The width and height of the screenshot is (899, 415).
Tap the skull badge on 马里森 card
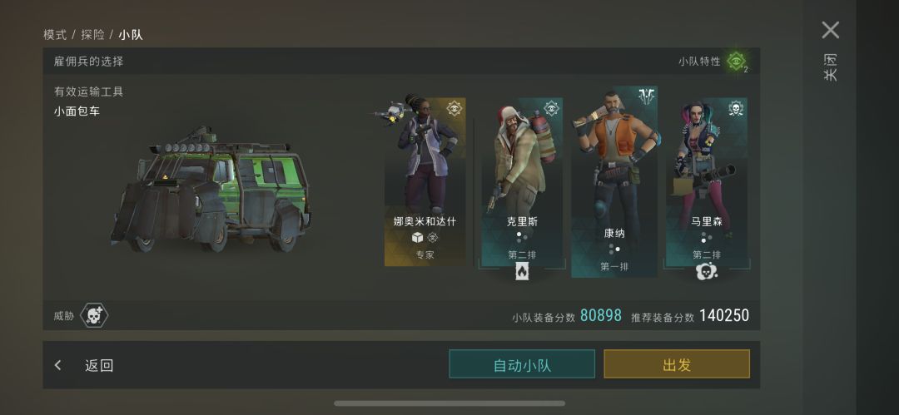pos(736,108)
